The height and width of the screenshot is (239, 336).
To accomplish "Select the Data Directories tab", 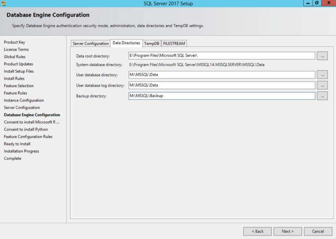I will 126,43.
